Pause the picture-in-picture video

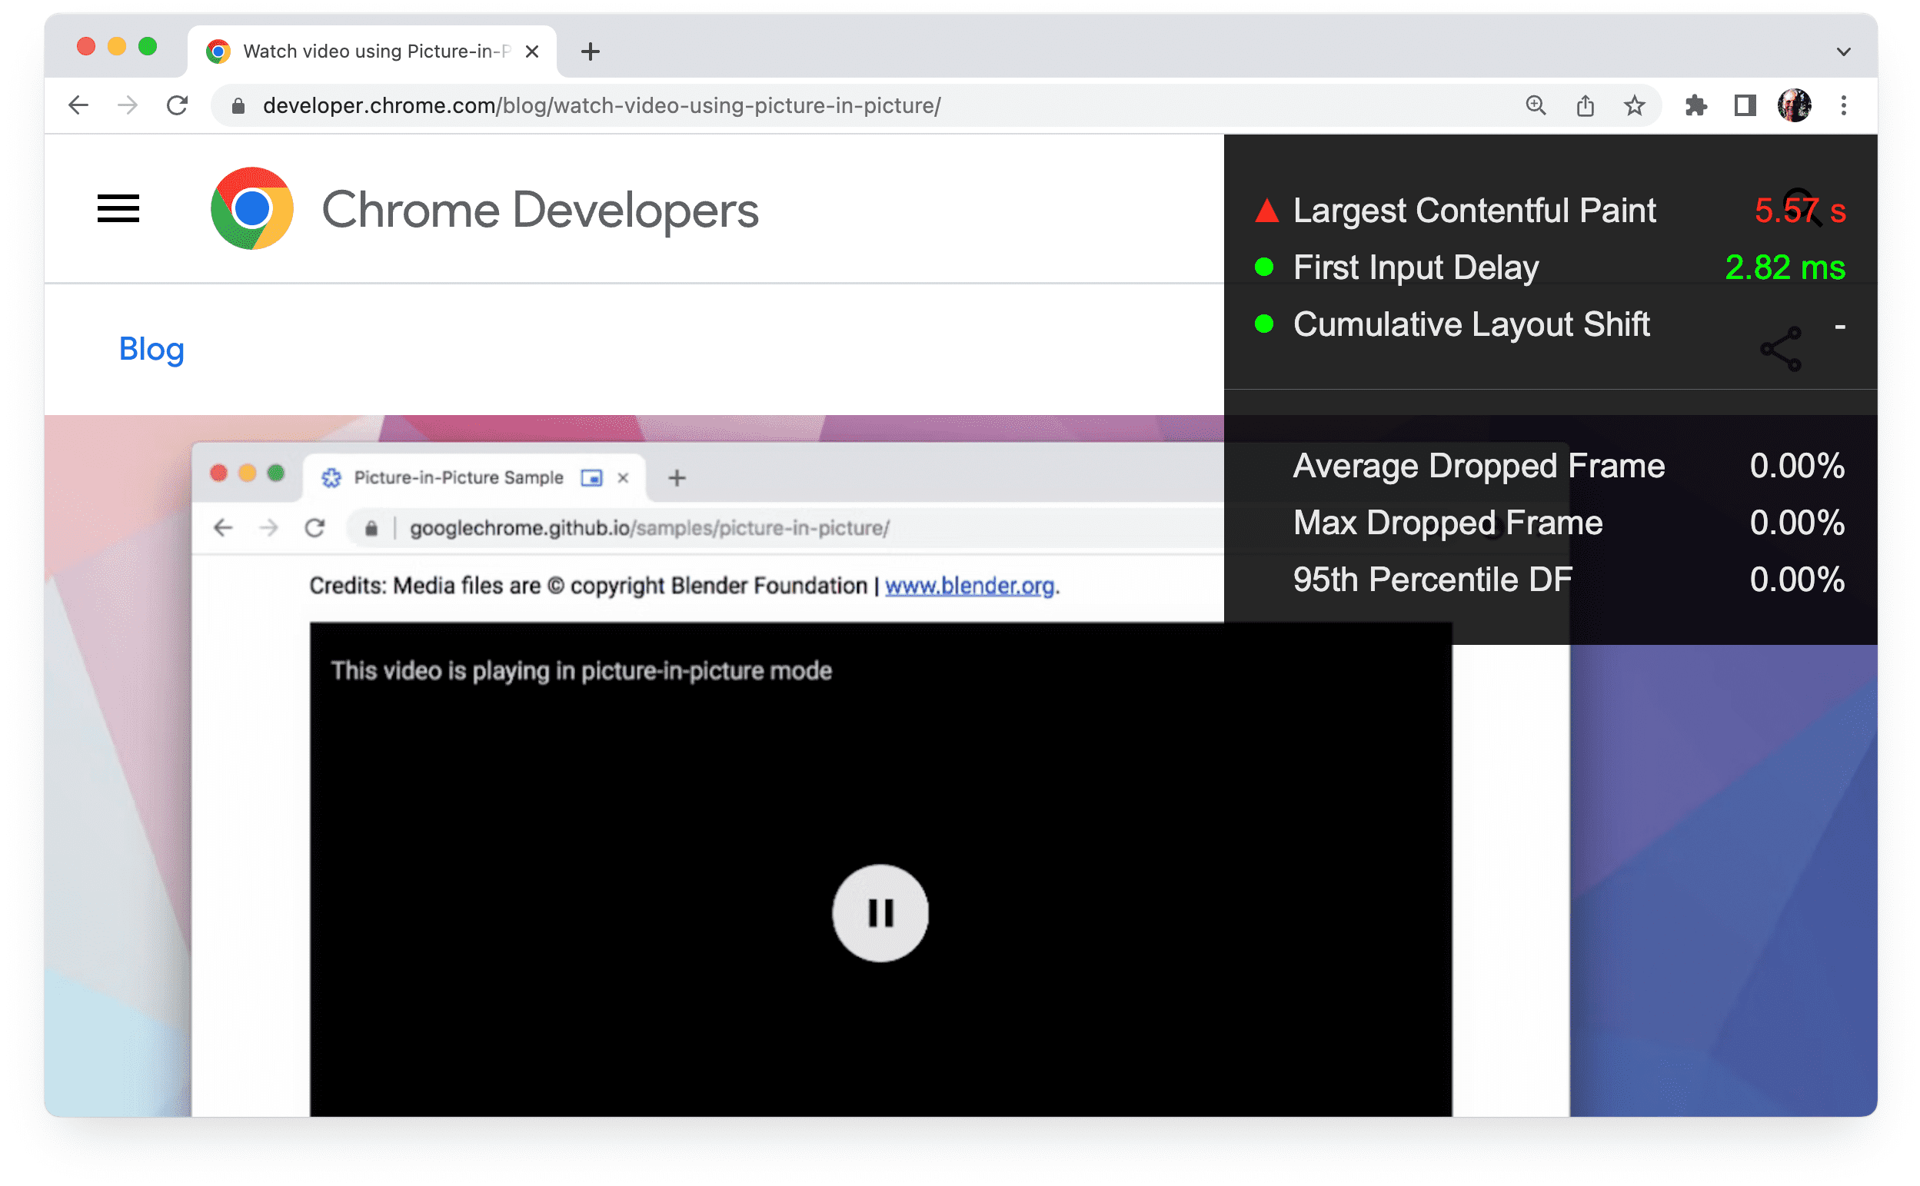[x=880, y=909]
